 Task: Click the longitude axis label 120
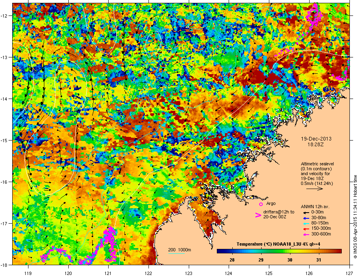tap(68, 273)
